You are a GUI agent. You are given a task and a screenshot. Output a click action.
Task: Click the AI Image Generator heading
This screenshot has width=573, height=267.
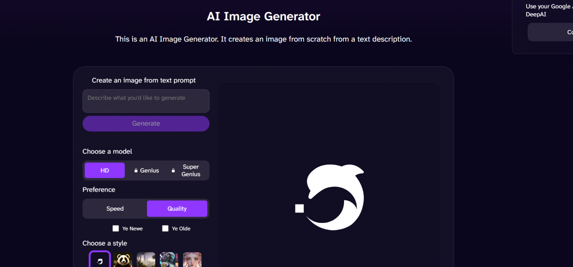coord(264,16)
